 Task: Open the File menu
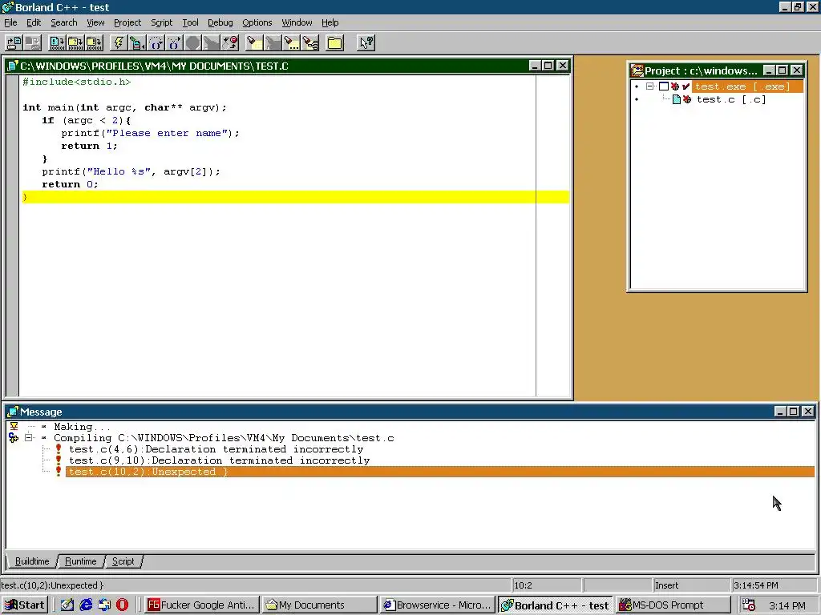[x=10, y=22]
